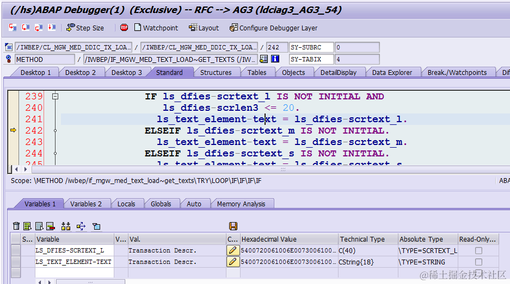510x284 pixels.
Task: Click the funnel filter icon in variables toolbar
Action: click(x=96, y=226)
